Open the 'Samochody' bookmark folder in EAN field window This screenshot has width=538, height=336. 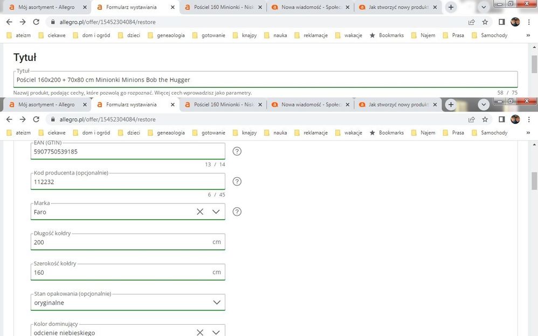pos(489,132)
